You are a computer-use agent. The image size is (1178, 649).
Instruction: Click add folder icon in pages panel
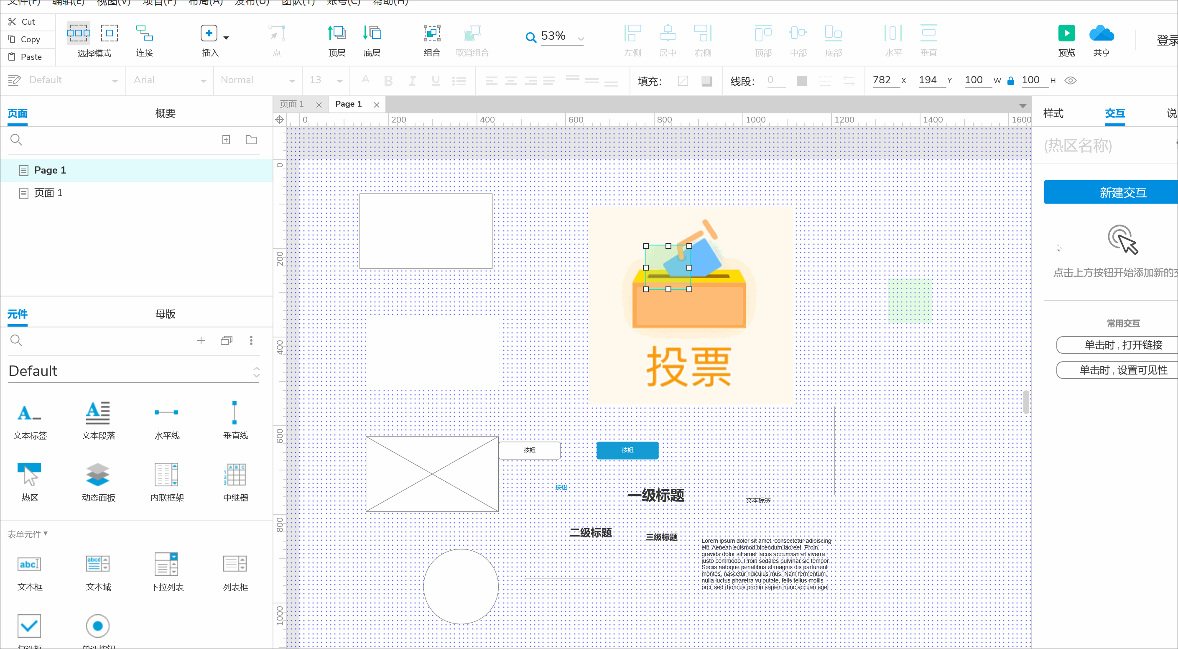(251, 140)
